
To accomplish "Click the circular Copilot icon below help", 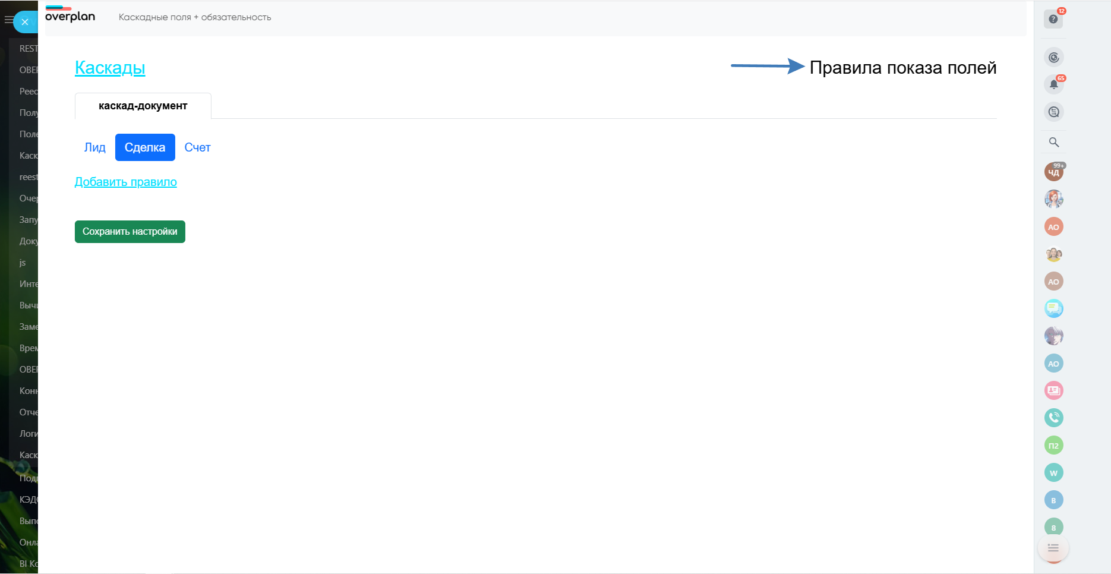I will click(1053, 58).
